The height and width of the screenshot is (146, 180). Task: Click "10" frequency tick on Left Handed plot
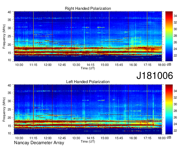coord(9,133)
